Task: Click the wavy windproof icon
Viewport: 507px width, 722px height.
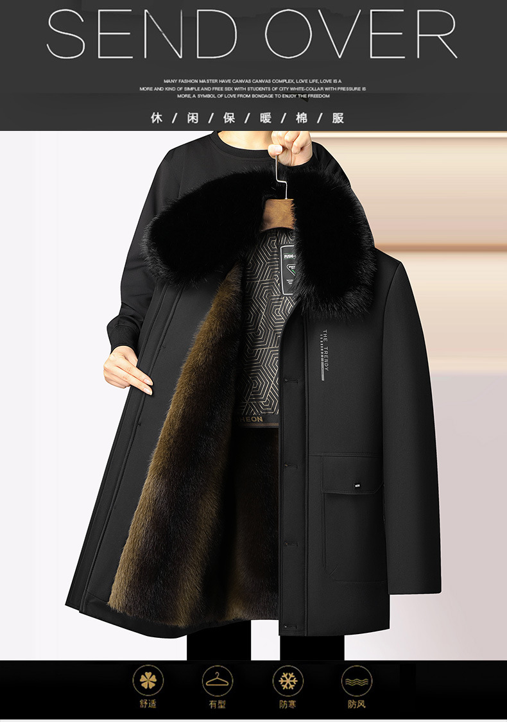Action: coord(357,680)
